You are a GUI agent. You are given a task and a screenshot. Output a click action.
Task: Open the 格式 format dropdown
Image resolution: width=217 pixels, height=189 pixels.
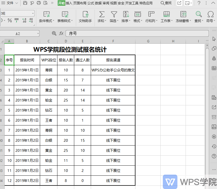point(138,17)
